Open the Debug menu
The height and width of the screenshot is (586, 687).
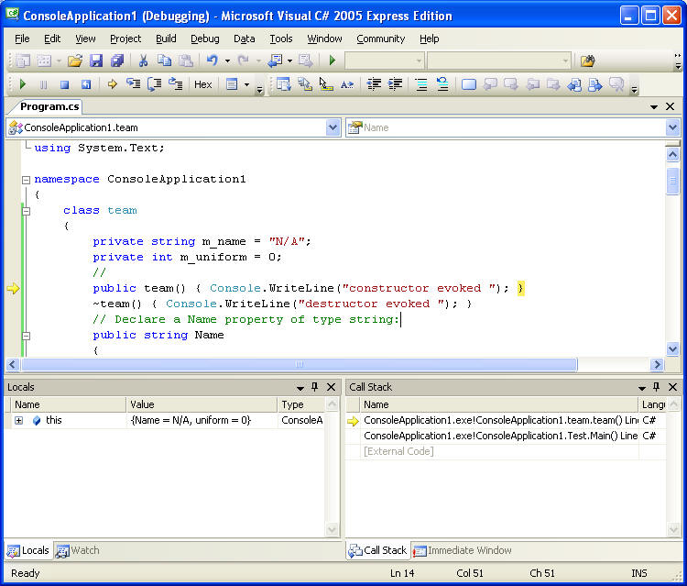(x=204, y=39)
